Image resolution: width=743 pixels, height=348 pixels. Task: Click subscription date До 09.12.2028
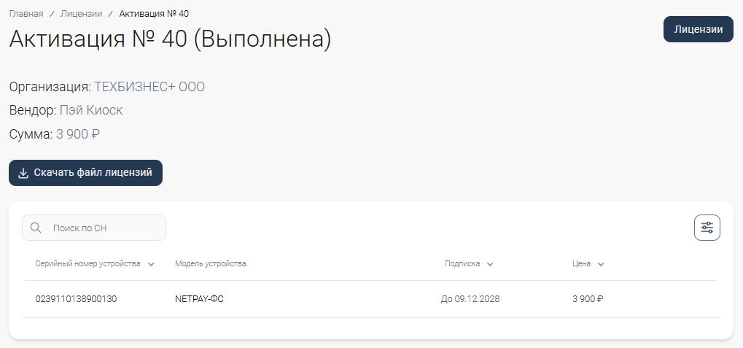coord(470,299)
